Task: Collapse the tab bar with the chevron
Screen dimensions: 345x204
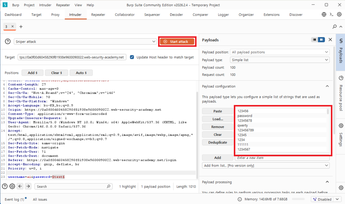Action: click(x=341, y=27)
